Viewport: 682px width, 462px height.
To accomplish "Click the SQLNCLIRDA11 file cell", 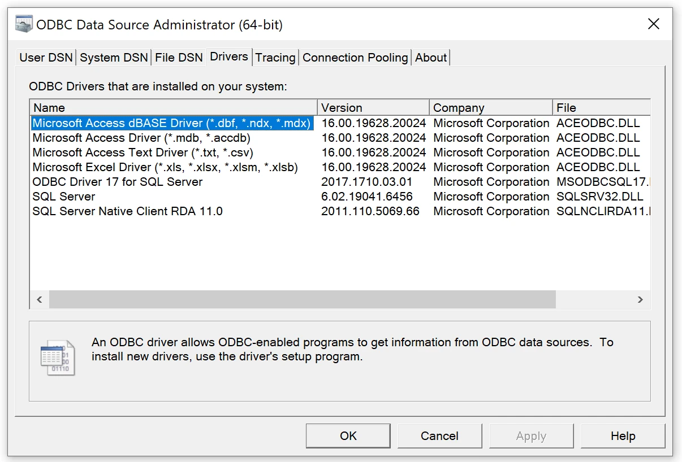I will [x=603, y=211].
